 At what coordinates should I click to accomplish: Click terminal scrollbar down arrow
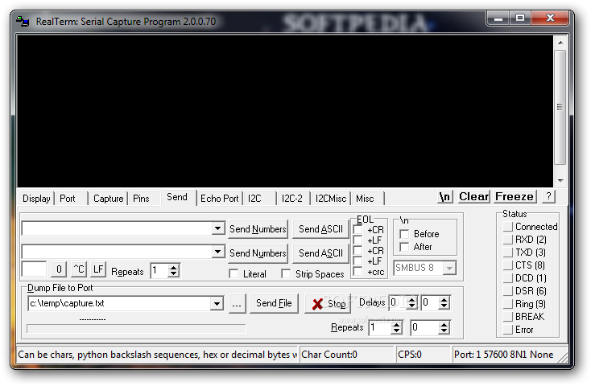pyautogui.click(x=560, y=181)
